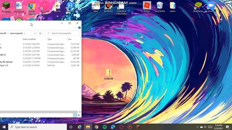Select the file sized 4,495 KB
The height and width of the screenshot is (130, 232).
click(x=40, y=55)
